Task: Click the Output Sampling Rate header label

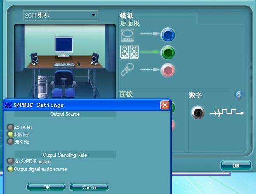Action: tap(65, 155)
